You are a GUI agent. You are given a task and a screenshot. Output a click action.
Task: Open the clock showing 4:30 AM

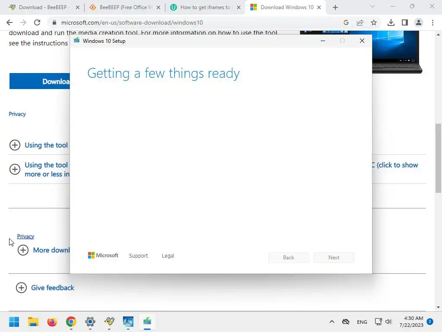(x=411, y=322)
